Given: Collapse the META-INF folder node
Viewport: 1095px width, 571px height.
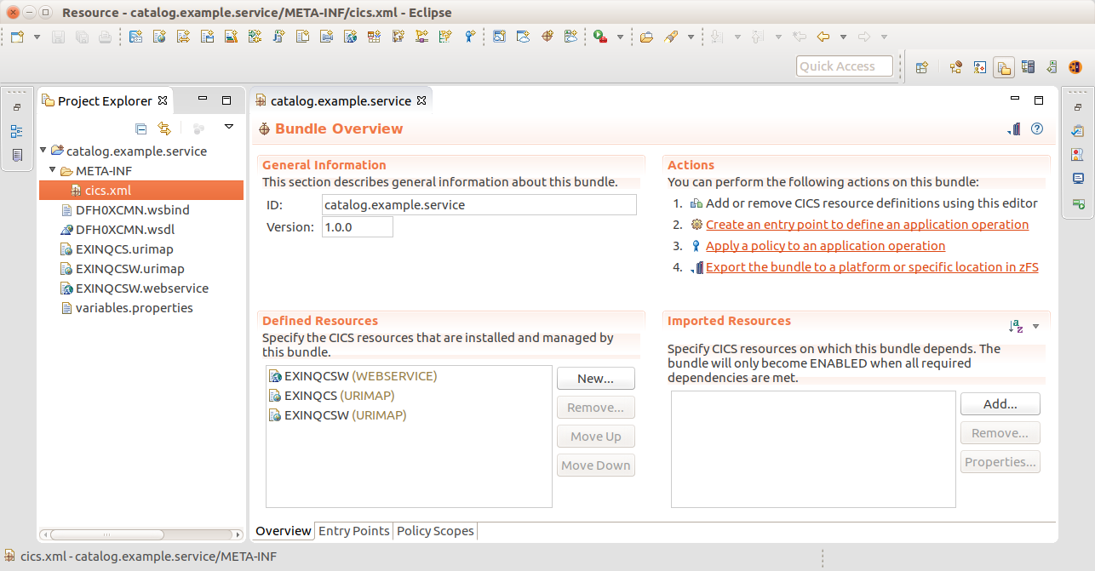Looking at the screenshot, I should (53, 171).
